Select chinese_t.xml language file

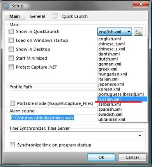point(122,44)
